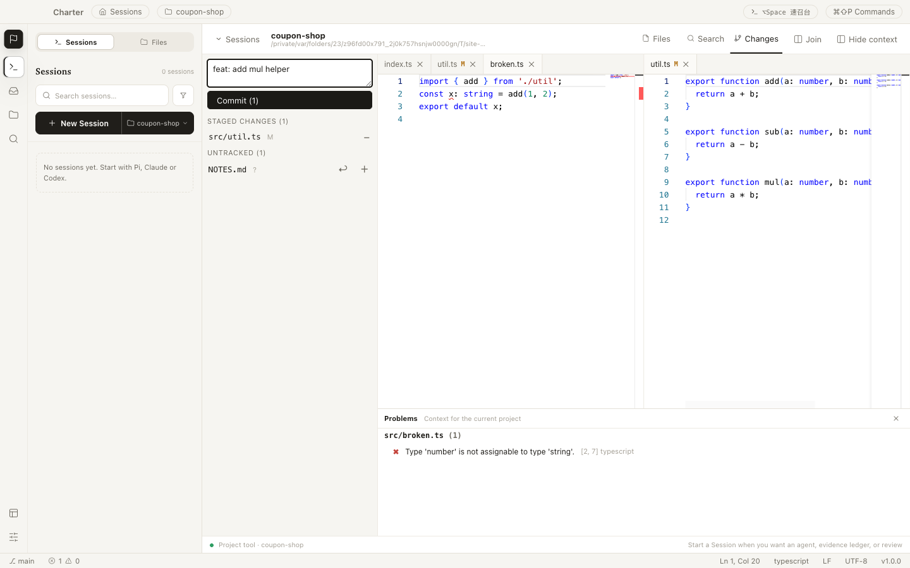Image resolution: width=910 pixels, height=568 pixels.
Task: Click the Commit (1) button
Action: [289, 100]
